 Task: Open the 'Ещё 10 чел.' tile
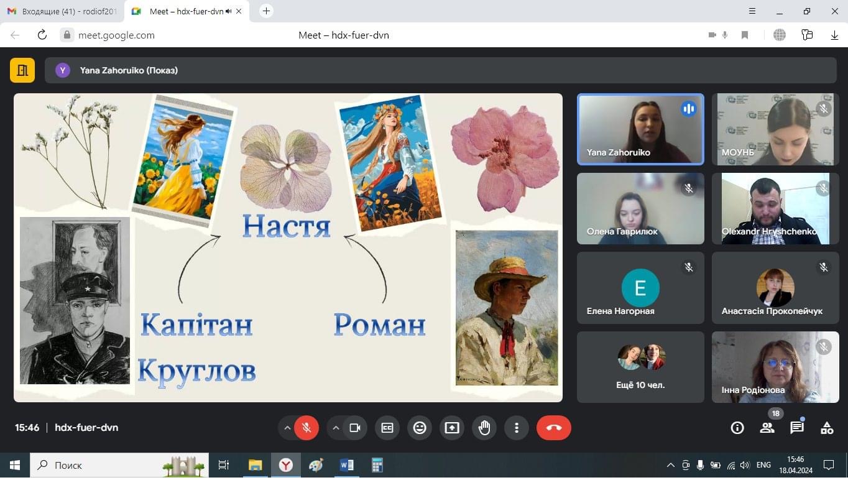(640, 367)
